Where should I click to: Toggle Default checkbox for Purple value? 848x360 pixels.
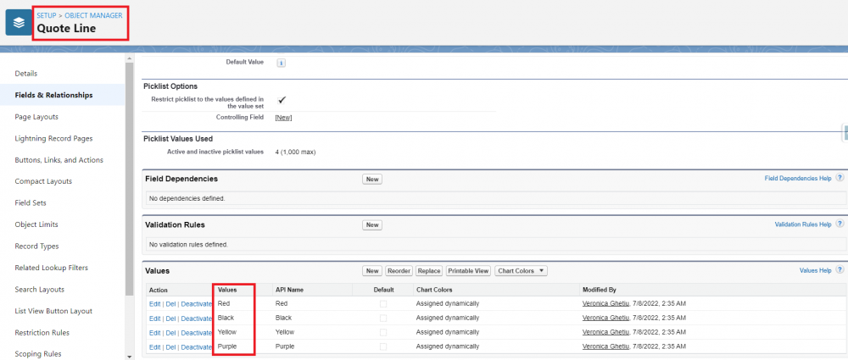click(x=383, y=346)
